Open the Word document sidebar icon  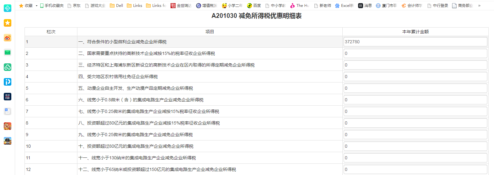[x=8, y=111]
